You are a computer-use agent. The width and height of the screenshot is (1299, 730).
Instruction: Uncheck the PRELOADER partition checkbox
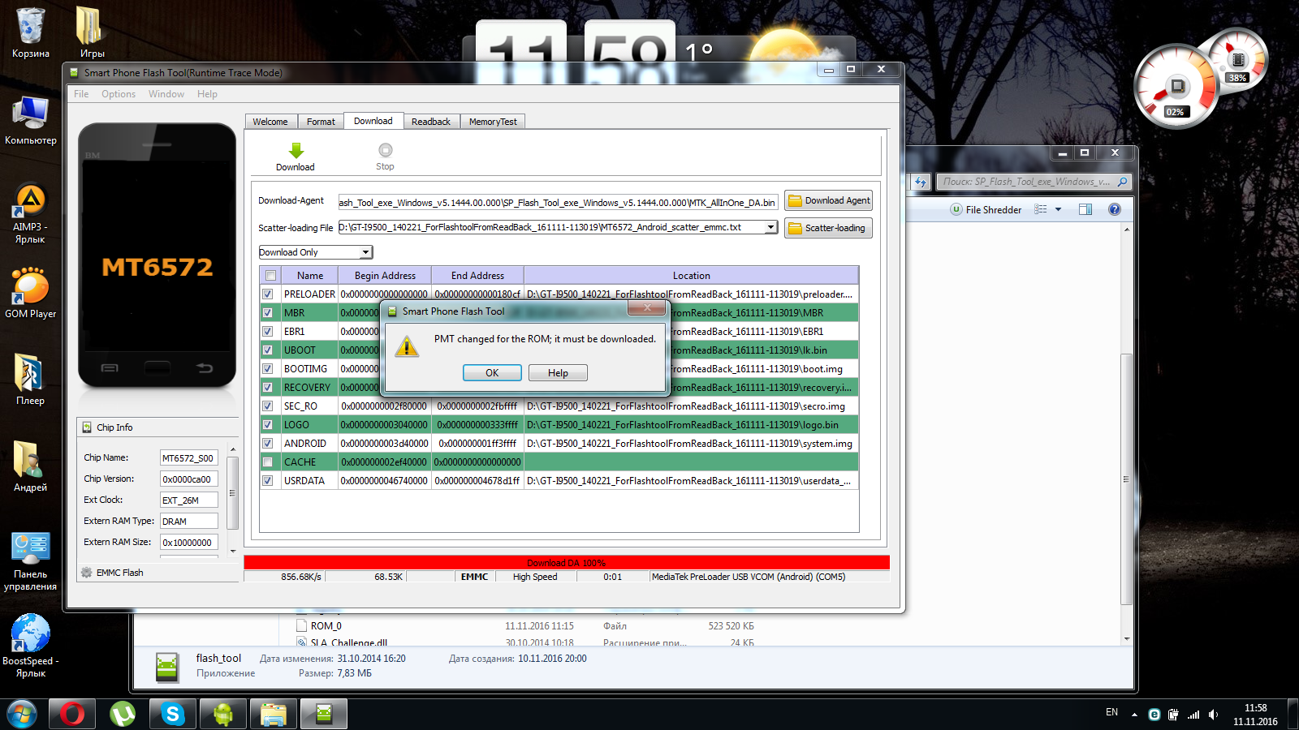[268, 294]
